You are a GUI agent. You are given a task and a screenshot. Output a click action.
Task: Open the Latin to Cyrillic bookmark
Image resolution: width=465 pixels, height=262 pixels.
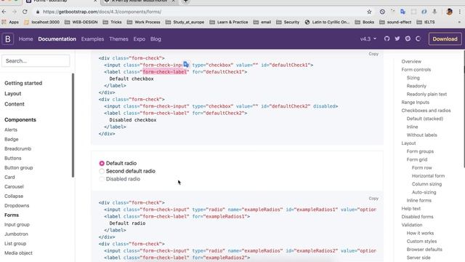click(x=327, y=22)
